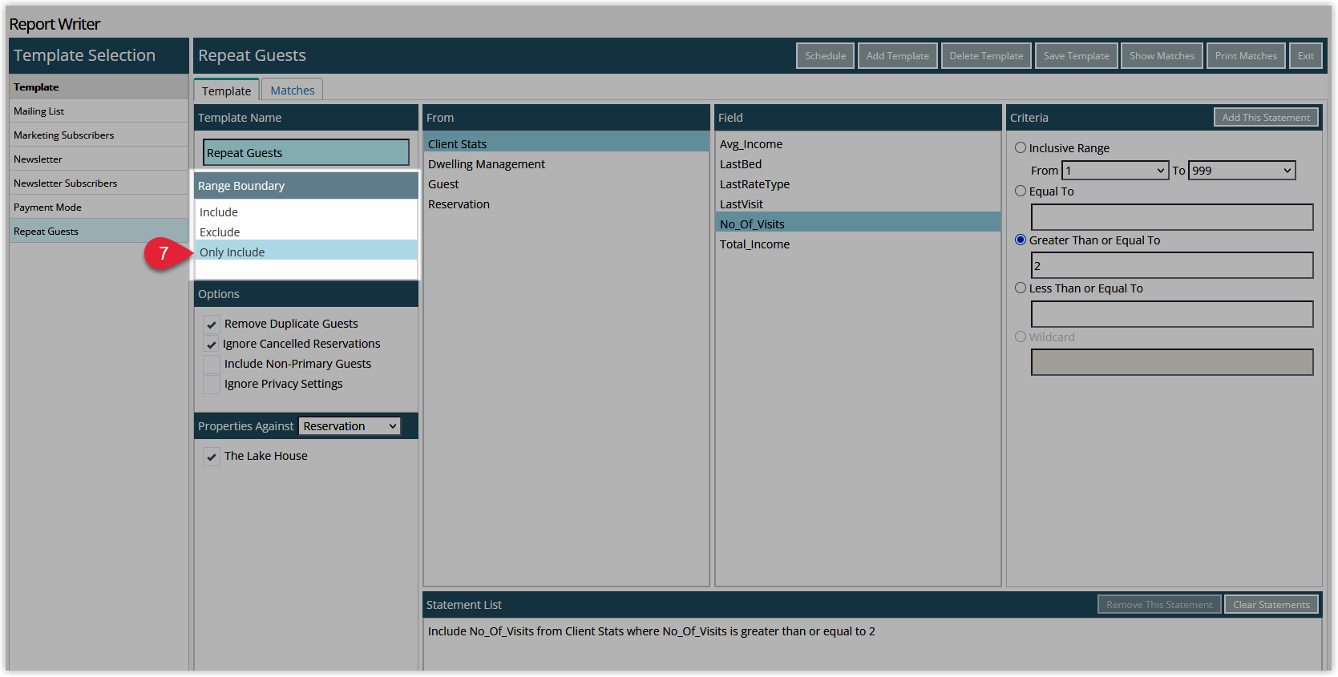Viewport: 1338px width, 677px height.
Task: Select Repeat Guests in template list
Action: (x=99, y=232)
